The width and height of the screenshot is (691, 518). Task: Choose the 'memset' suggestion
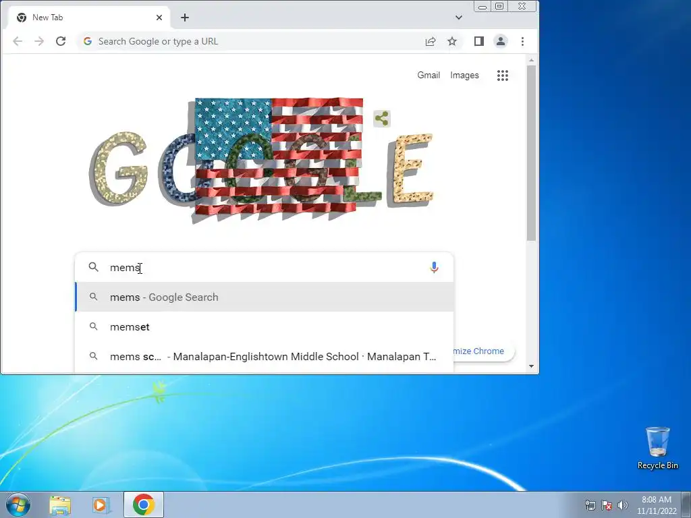pyautogui.click(x=265, y=327)
